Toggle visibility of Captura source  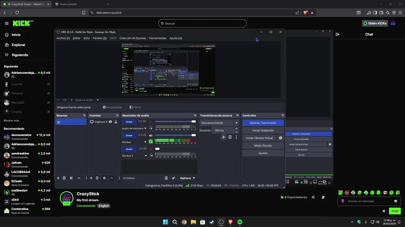pyautogui.click(x=110, y=122)
